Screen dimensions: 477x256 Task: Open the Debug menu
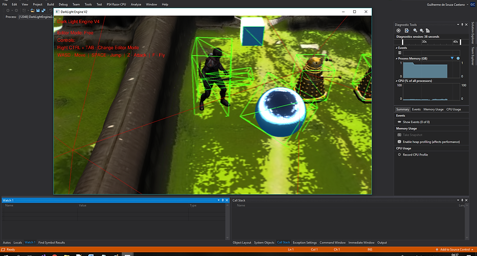coord(63,4)
